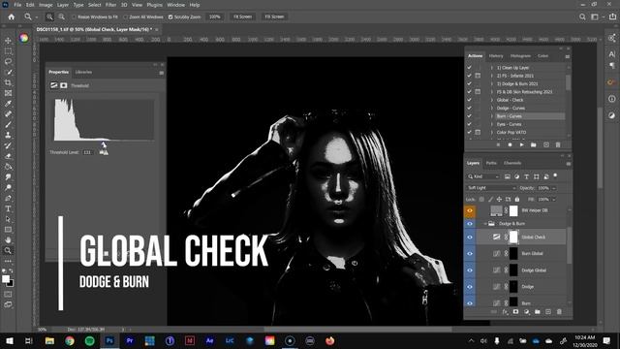The width and height of the screenshot is (620, 349).
Task: Click the Fill Screen button
Action: [x=274, y=17]
